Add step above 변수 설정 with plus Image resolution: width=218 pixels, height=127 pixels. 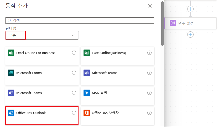point(190,9)
